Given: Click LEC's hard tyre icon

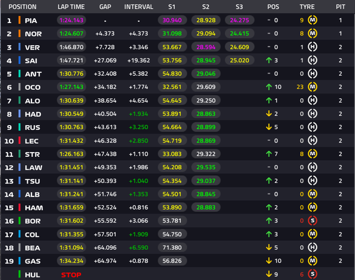Looking at the screenshot, I should tap(312, 140).
